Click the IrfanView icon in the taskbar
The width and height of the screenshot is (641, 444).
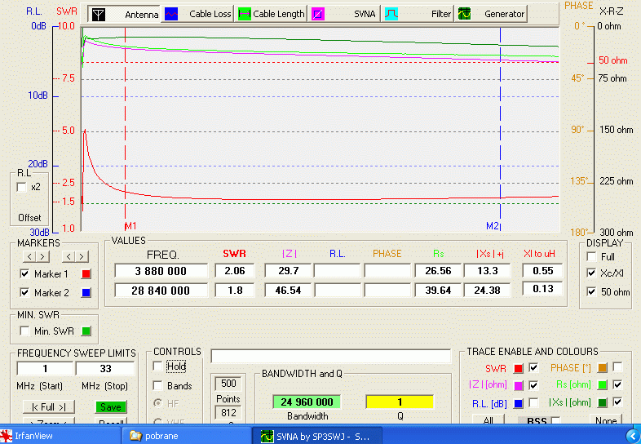click(x=8, y=436)
